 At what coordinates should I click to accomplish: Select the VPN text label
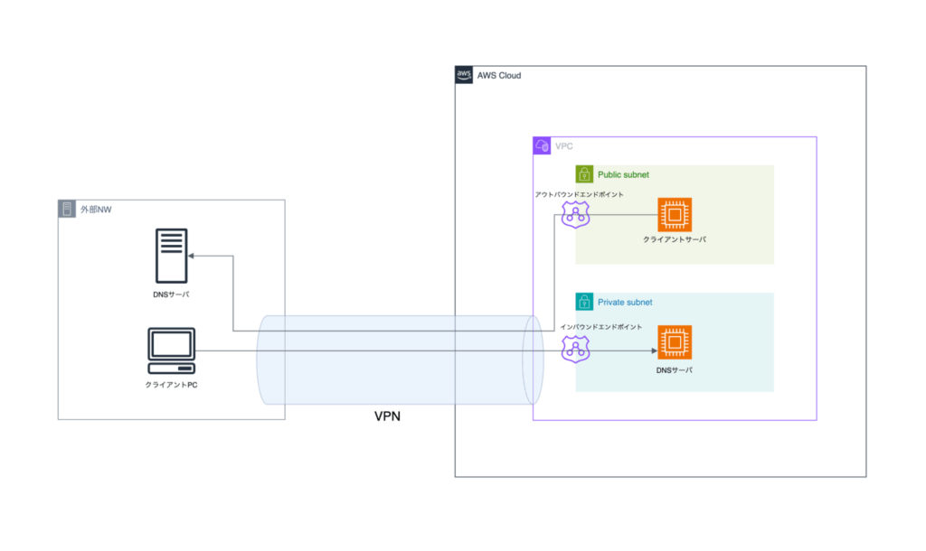pyautogui.click(x=387, y=416)
